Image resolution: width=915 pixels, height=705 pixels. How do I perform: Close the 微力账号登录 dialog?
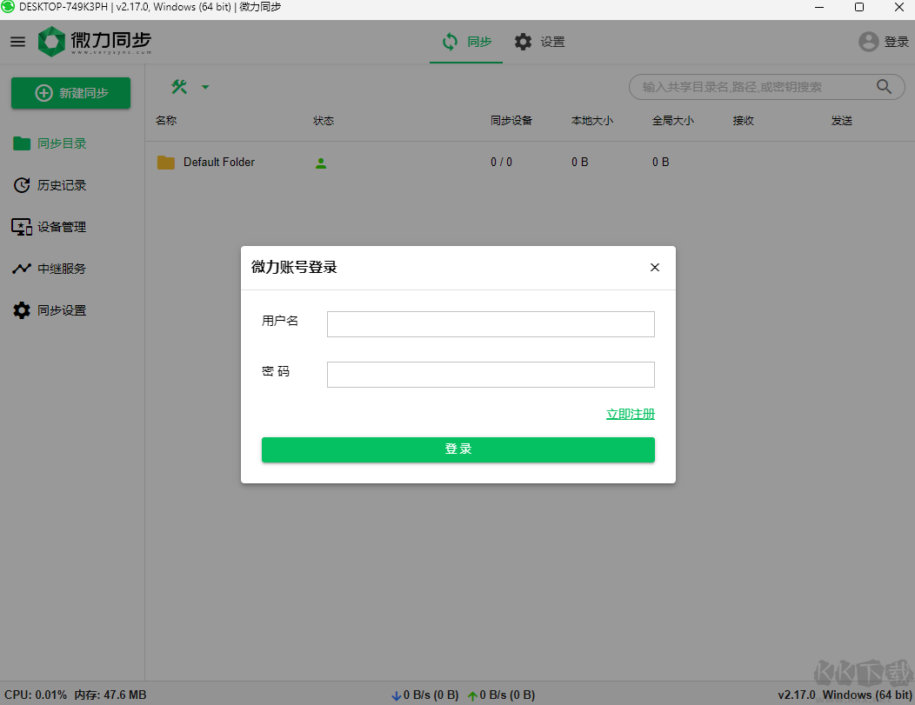click(x=655, y=267)
